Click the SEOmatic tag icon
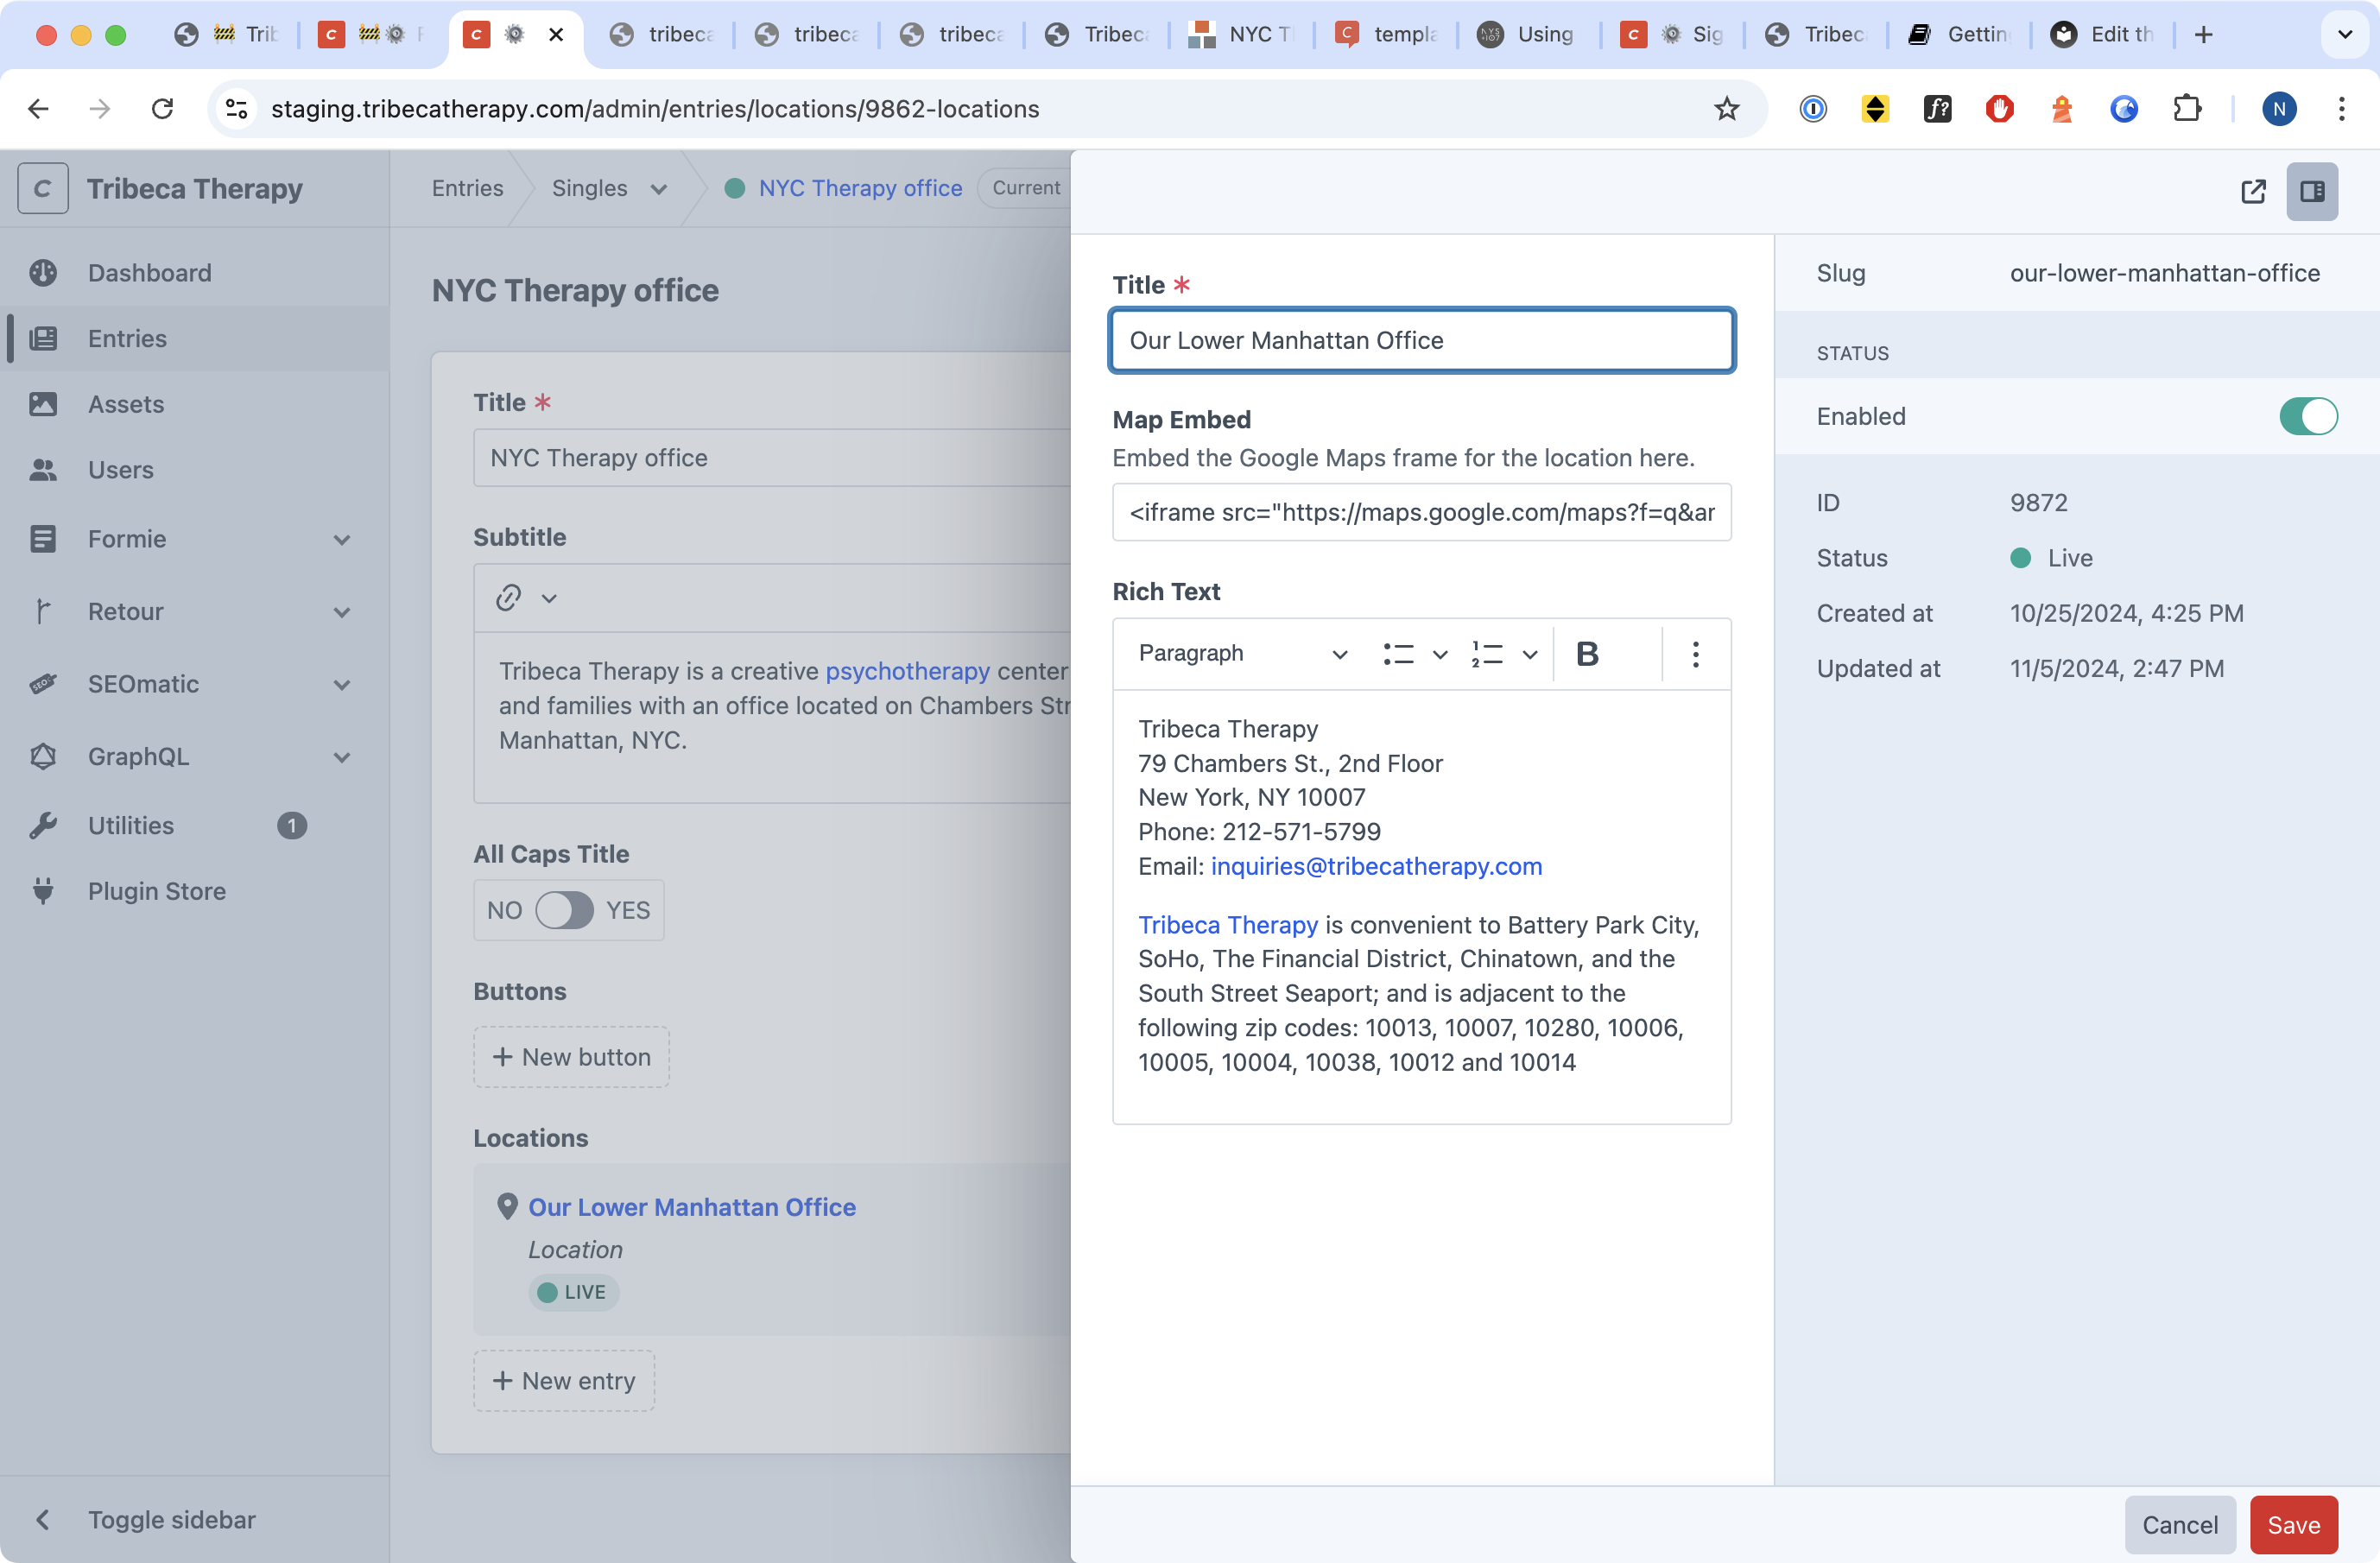The height and width of the screenshot is (1563, 2380). (x=43, y=684)
